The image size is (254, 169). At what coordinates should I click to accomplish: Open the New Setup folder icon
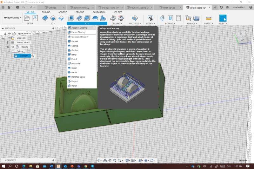[27, 18]
